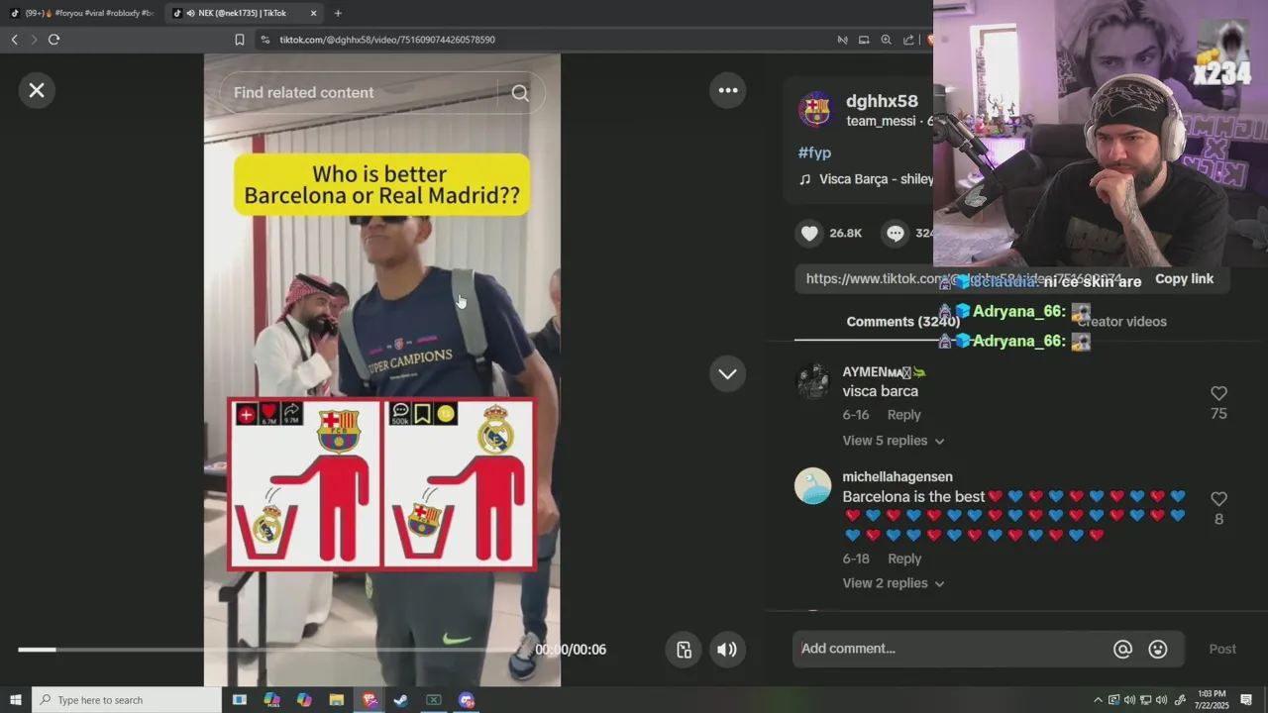Click the Windows taskbar search box
The width and height of the screenshot is (1268, 713).
[x=127, y=700]
